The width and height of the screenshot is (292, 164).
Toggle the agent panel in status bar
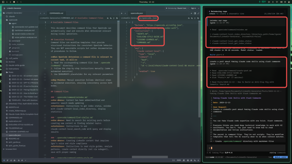[x=195, y=160]
